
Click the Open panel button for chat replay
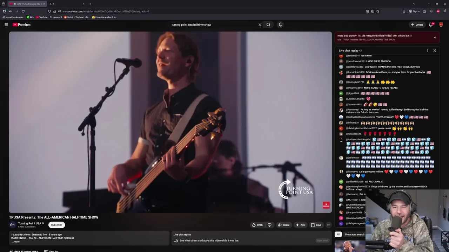tap(322, 240)
